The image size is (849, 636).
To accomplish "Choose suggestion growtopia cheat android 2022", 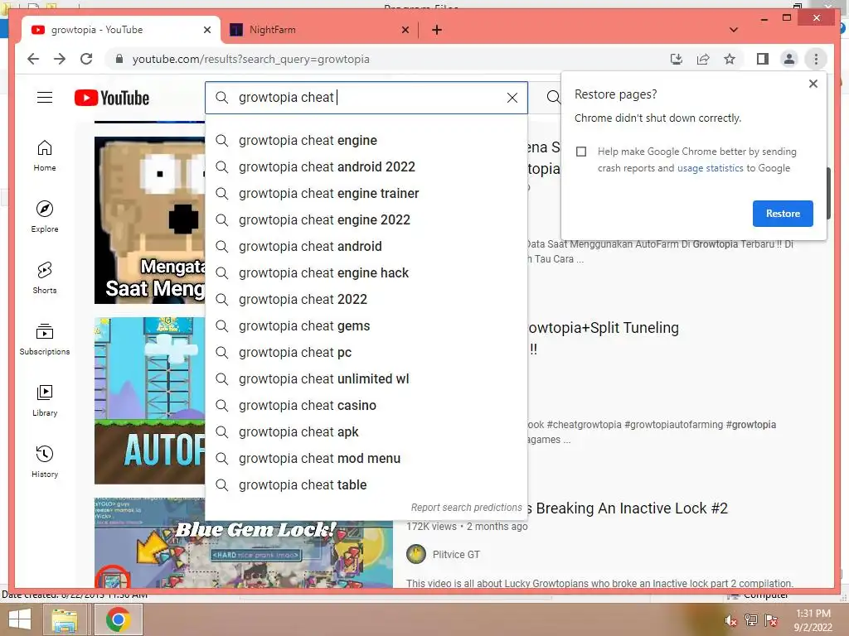I will coord(366,167).
